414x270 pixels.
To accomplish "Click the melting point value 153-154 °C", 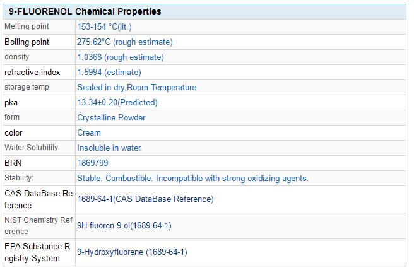I will click(104, 26).
